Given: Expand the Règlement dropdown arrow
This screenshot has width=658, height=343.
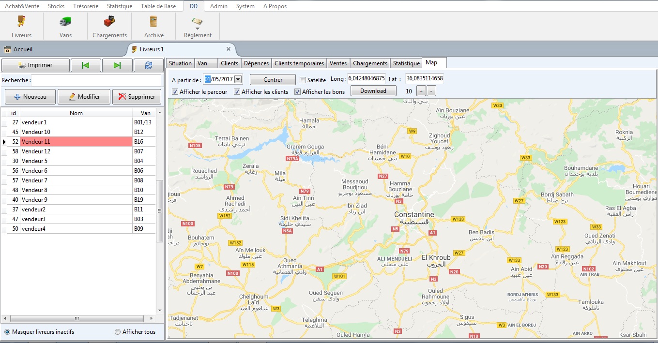Looking at the screenshot, I should [198, 29].
